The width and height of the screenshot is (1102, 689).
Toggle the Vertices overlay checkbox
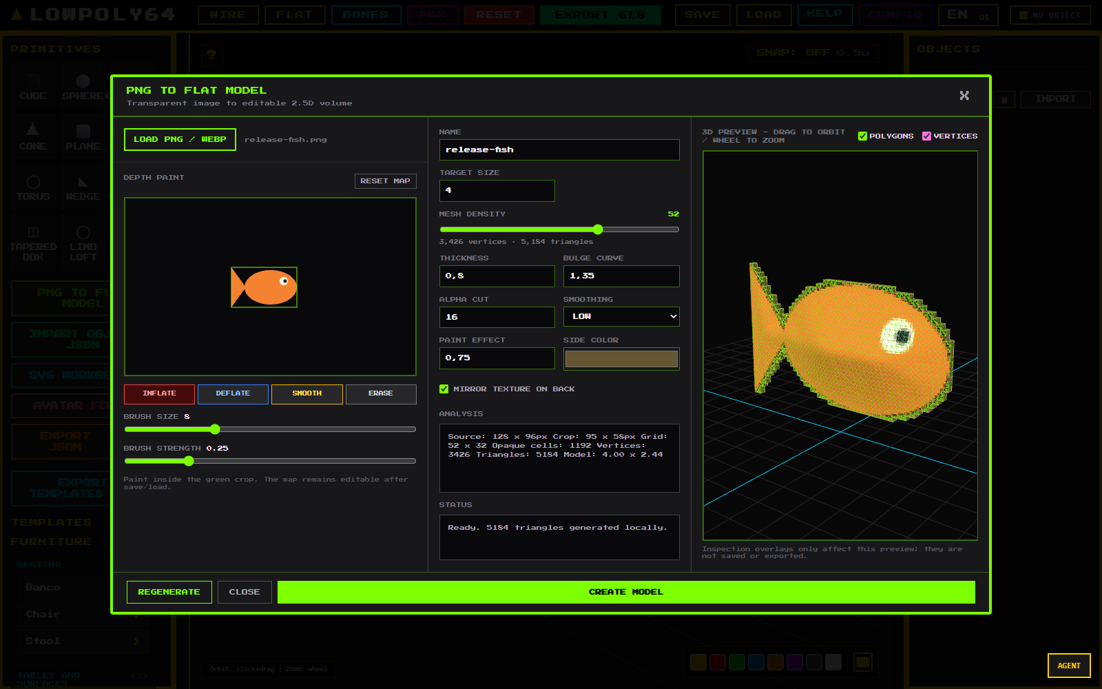[926, 136]
